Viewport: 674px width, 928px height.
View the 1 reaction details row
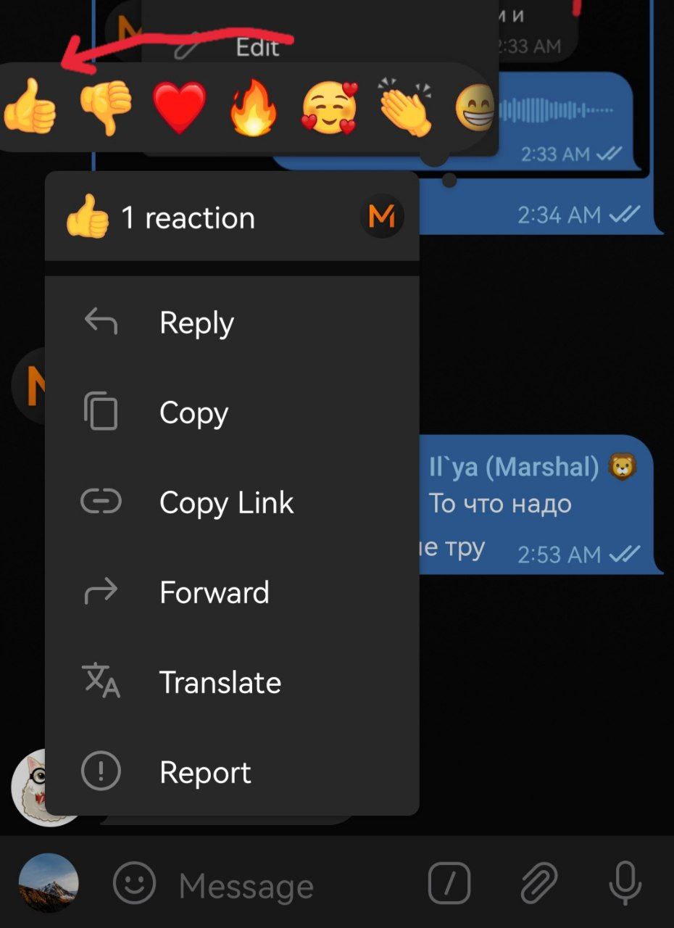(x=232, y=217)
